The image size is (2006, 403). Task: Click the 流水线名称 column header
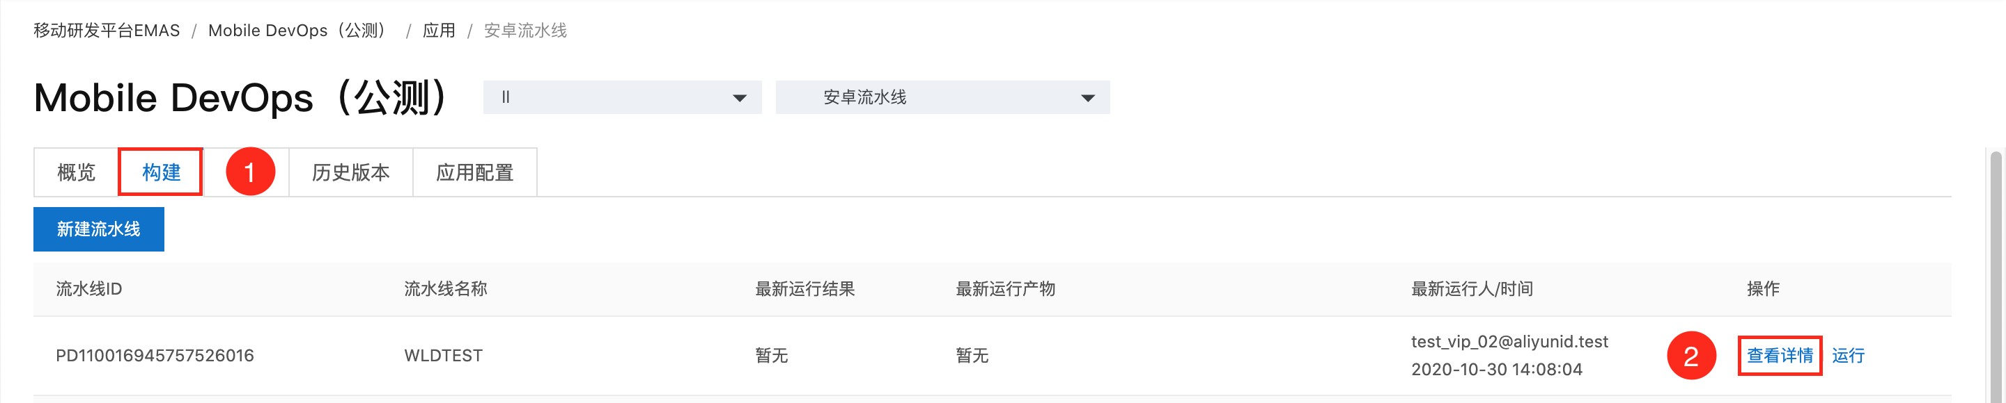tap(446, 289)
